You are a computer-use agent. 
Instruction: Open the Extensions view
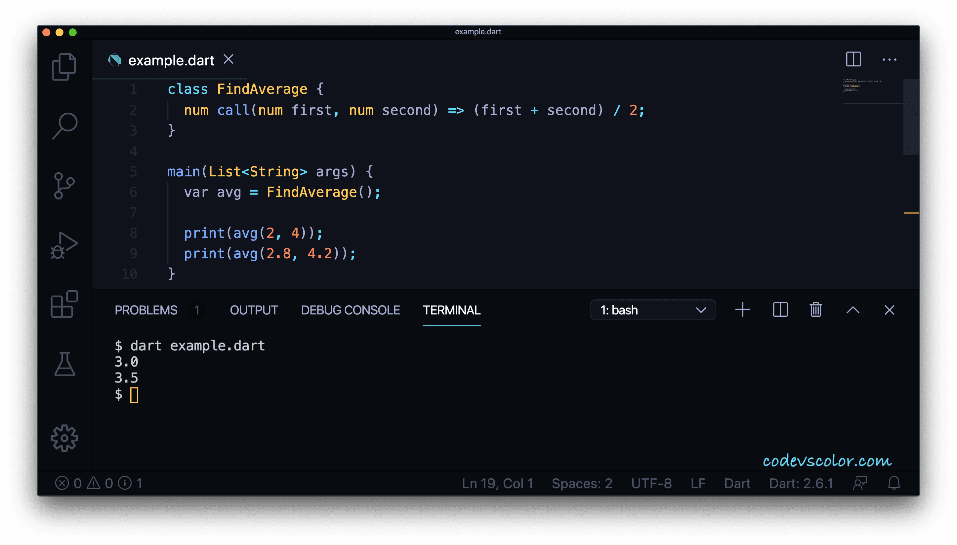(64, 304)
